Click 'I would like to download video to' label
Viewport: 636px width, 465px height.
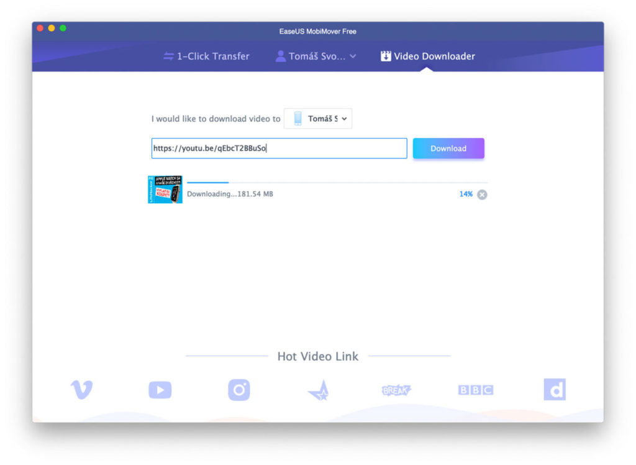(x=216, y=119)
